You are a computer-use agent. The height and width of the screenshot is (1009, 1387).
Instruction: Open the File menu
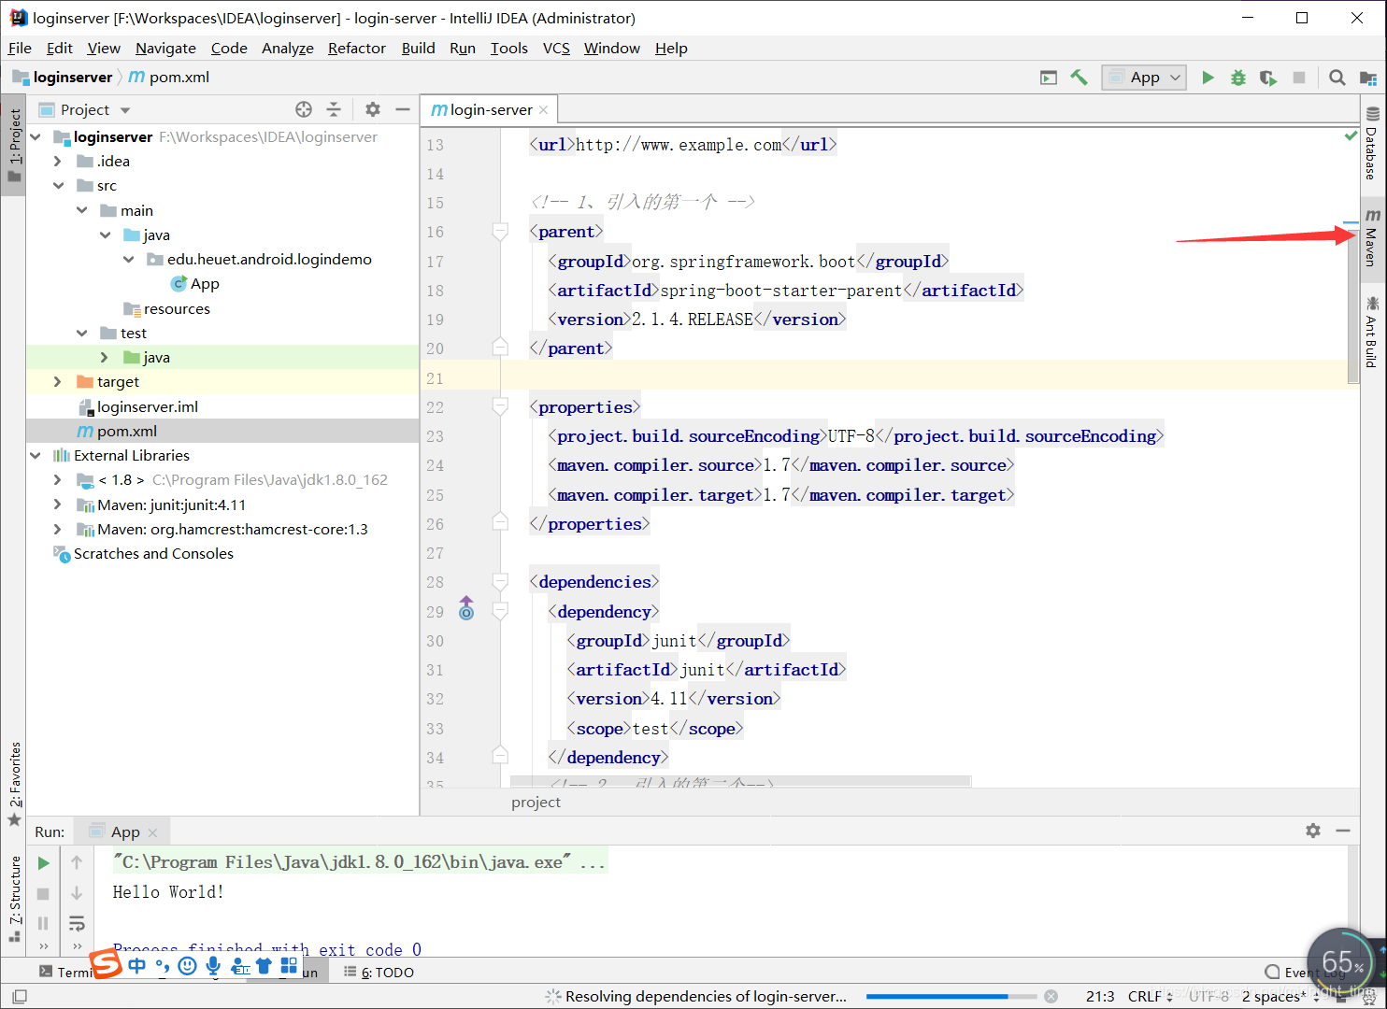click(20, 48)
